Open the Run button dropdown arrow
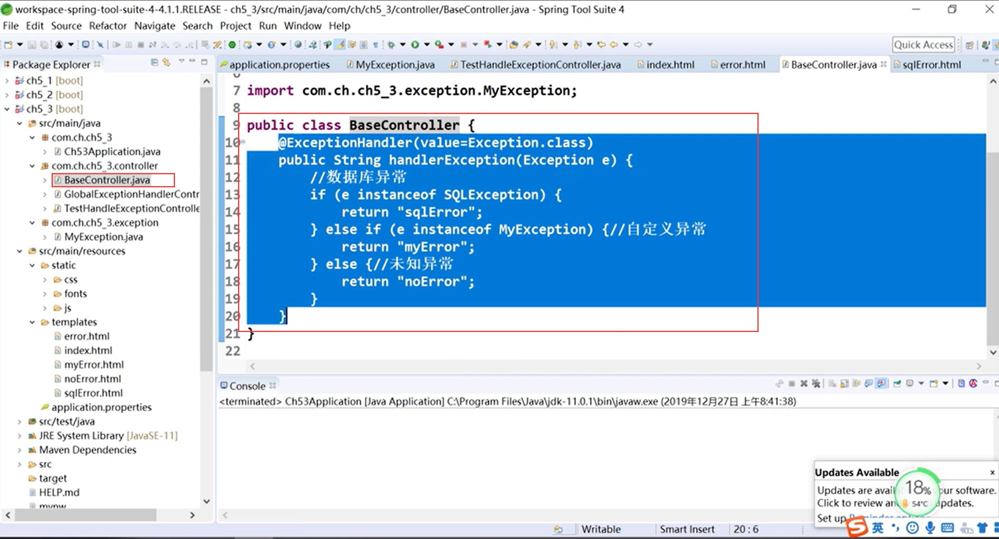The height and width of the screenshot is (539, 999). click(426, 45)
